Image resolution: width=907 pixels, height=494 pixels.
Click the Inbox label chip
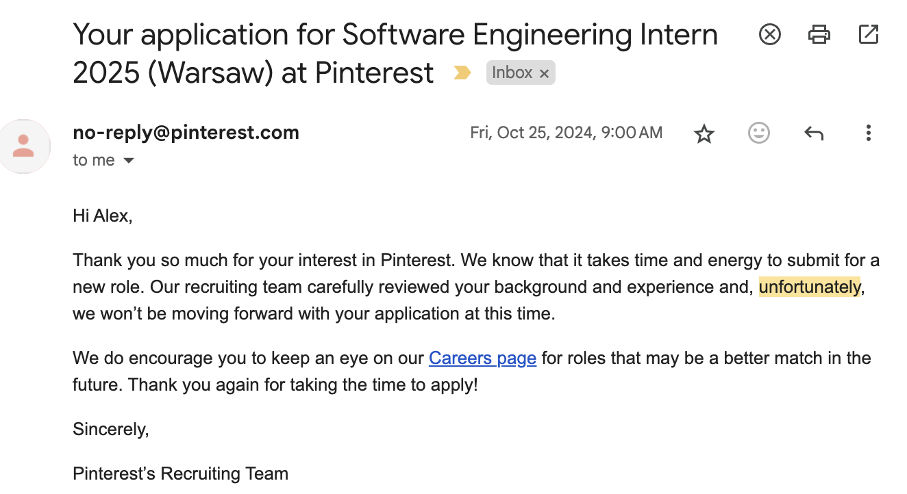(512, 73)
